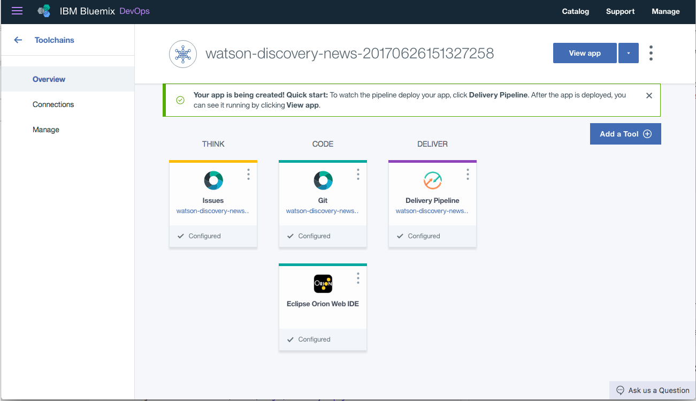Click the Issues tool icon
Viewport: 696px width, 401px height.
(213, 180)
